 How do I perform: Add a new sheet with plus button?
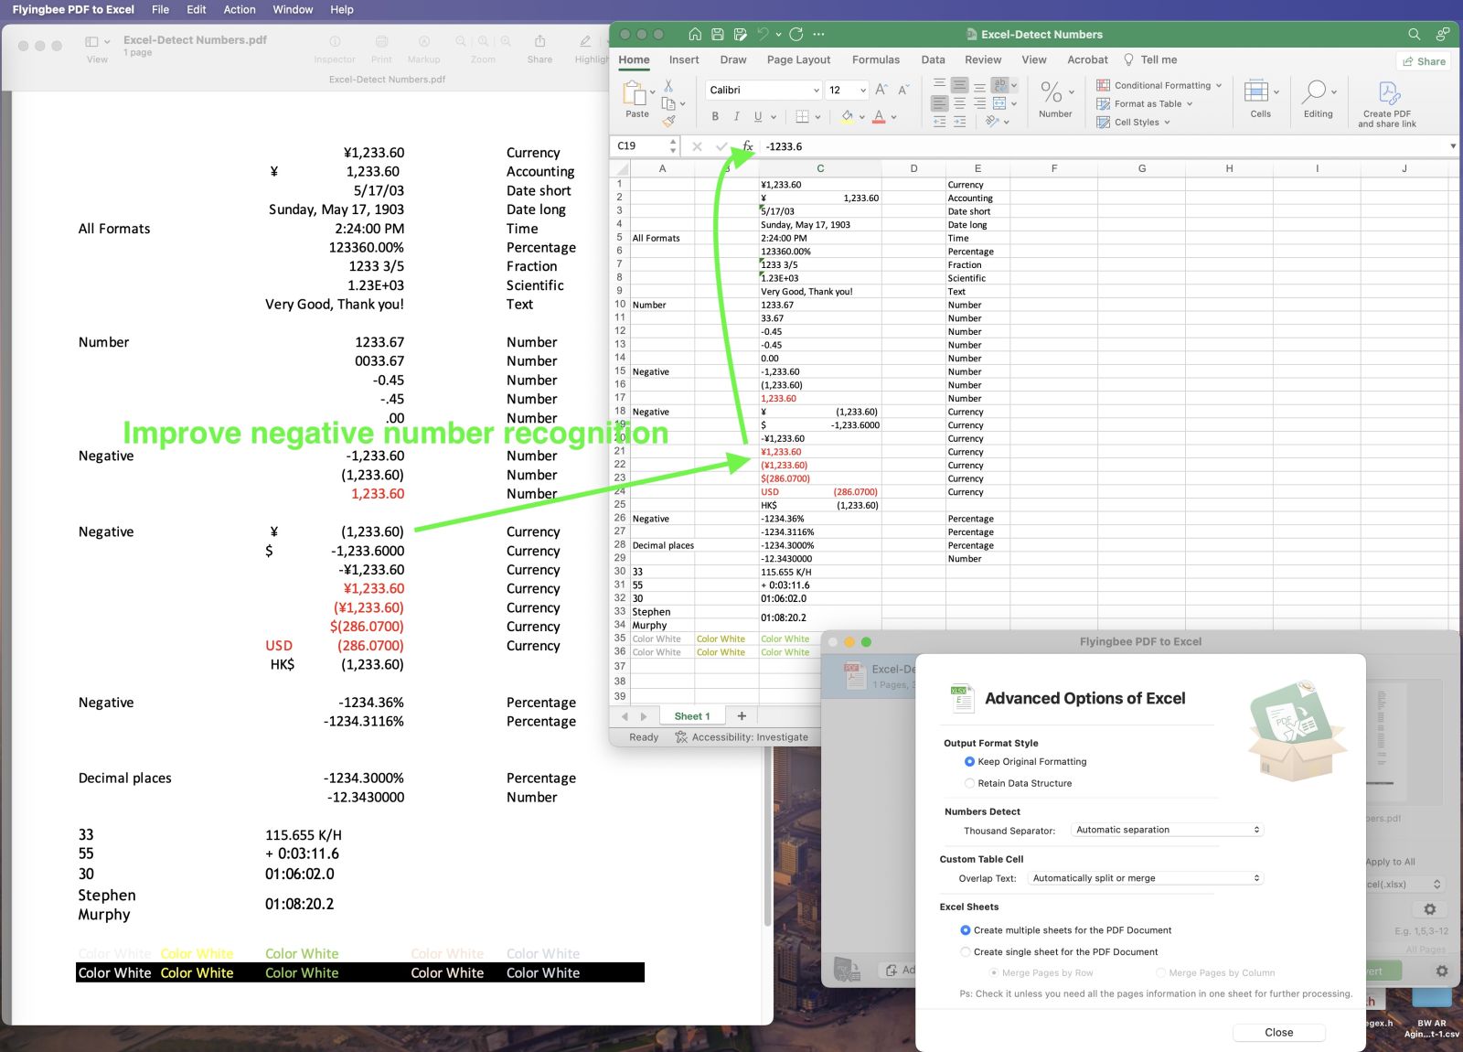pyautogui.click(x=742, y=716)
